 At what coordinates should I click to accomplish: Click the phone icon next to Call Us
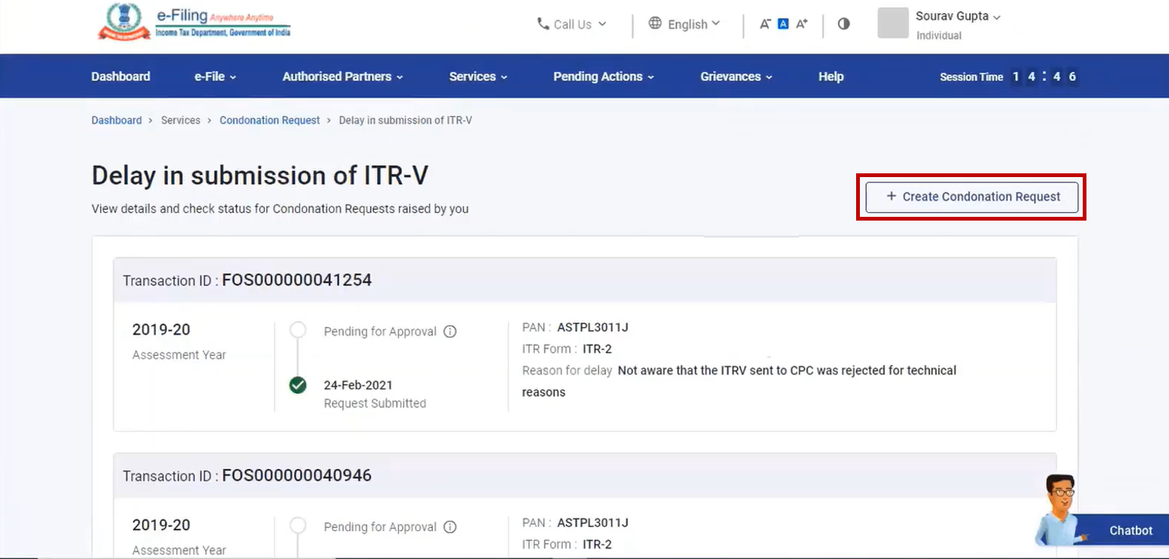[542, 23]
